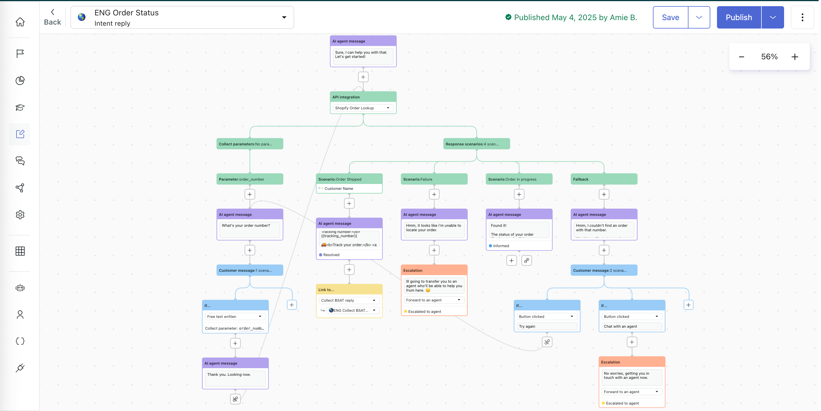Open the chat conversations sidebar icon

pos(20,161)
